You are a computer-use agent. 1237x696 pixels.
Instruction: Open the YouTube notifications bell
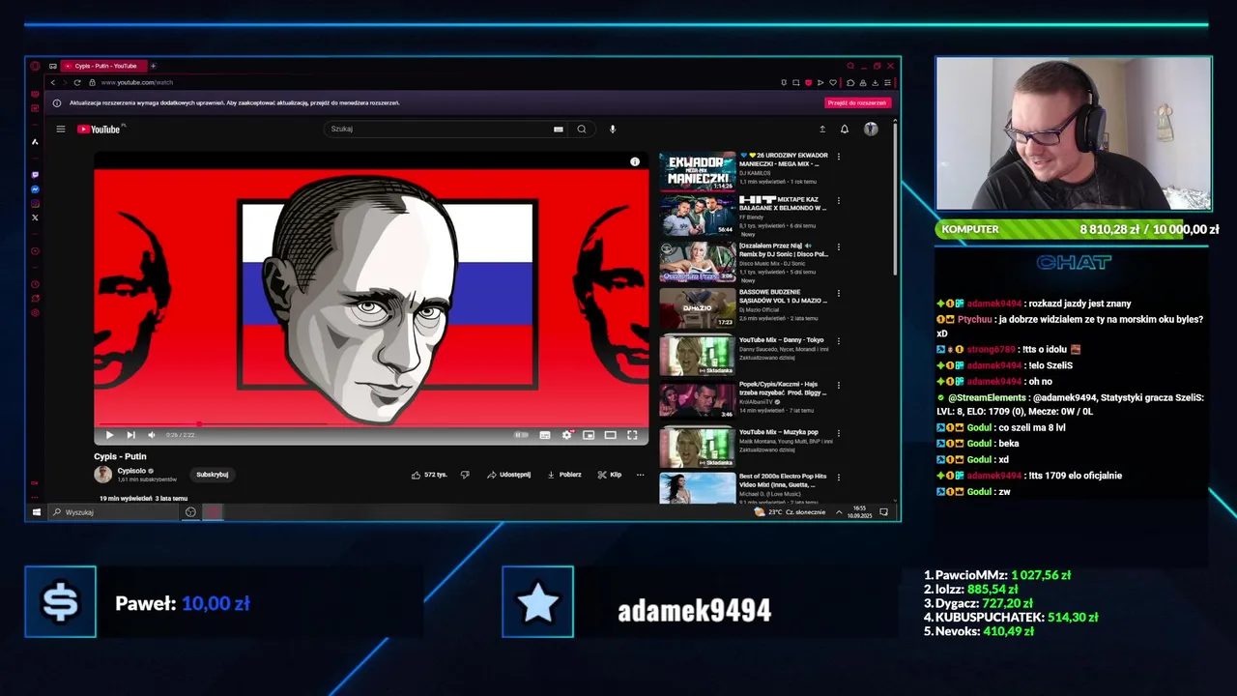point(845,129)
